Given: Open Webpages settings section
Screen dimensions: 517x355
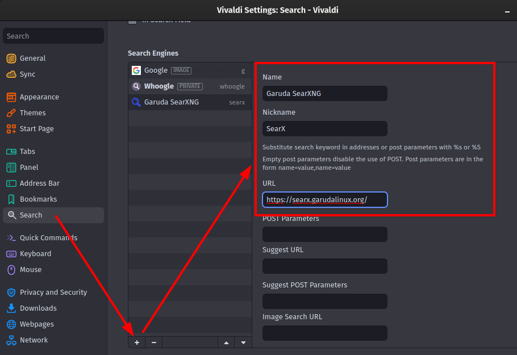Looking at the screenshot, I should pyautogui.click(x=53, y=324).
